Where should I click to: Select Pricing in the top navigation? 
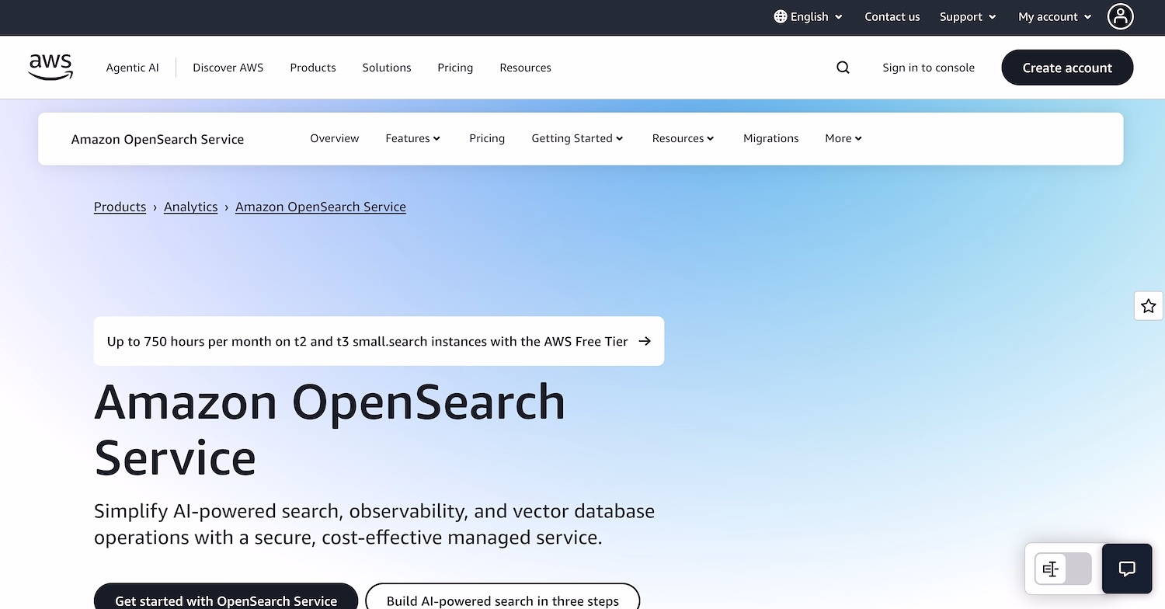coord(455,68)
